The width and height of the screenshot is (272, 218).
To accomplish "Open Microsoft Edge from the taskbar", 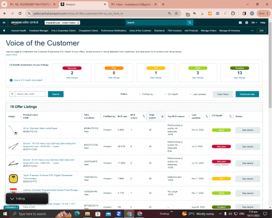I will [x=77, y=214].
